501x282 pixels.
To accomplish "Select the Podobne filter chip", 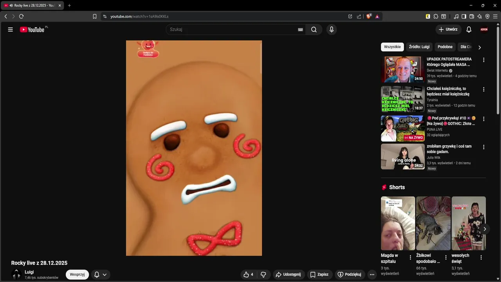I will [x=445, y=47].
